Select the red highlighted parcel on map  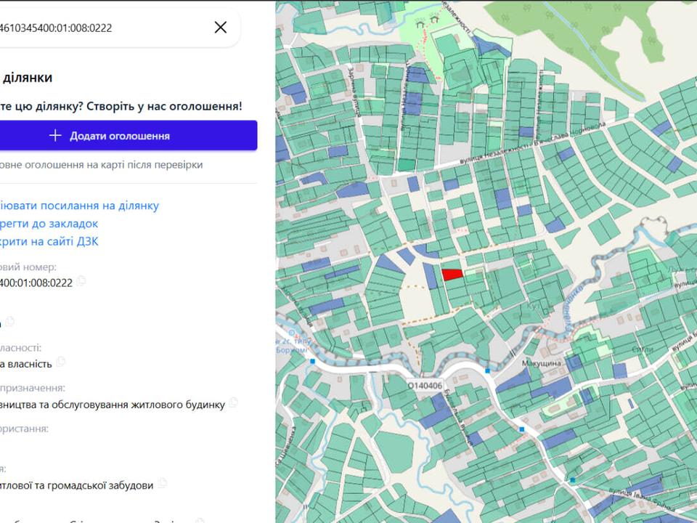pyautogui.click(x=452, y=274)
